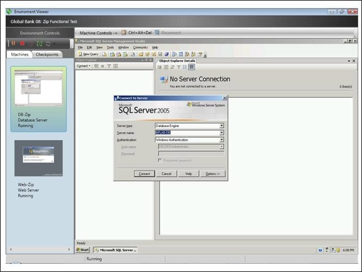Switch to the Machines tab
The image size is (362, 272).
(x=20, y=54)
